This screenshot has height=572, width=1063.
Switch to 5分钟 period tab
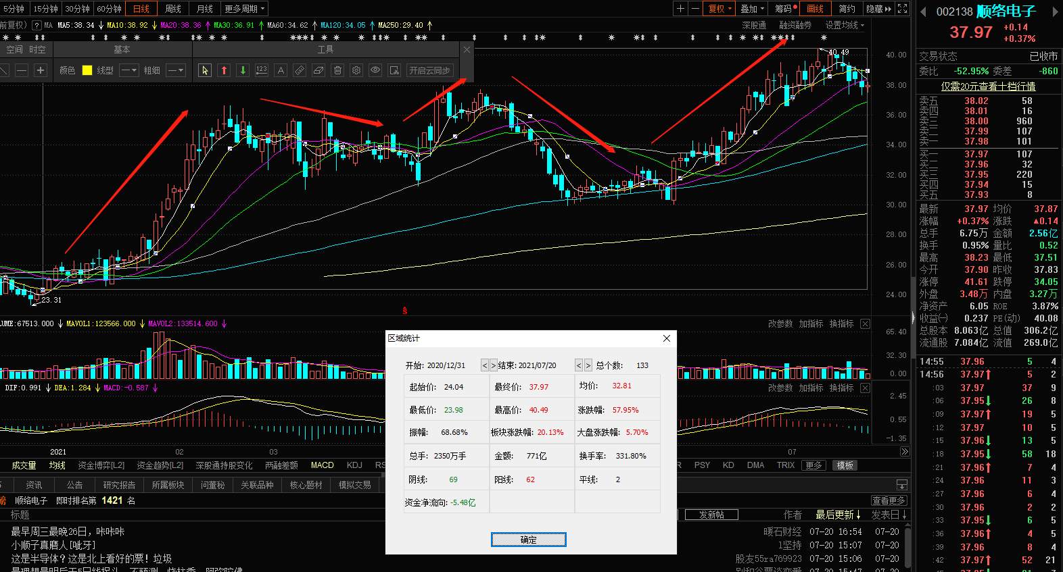coord(14,9)
